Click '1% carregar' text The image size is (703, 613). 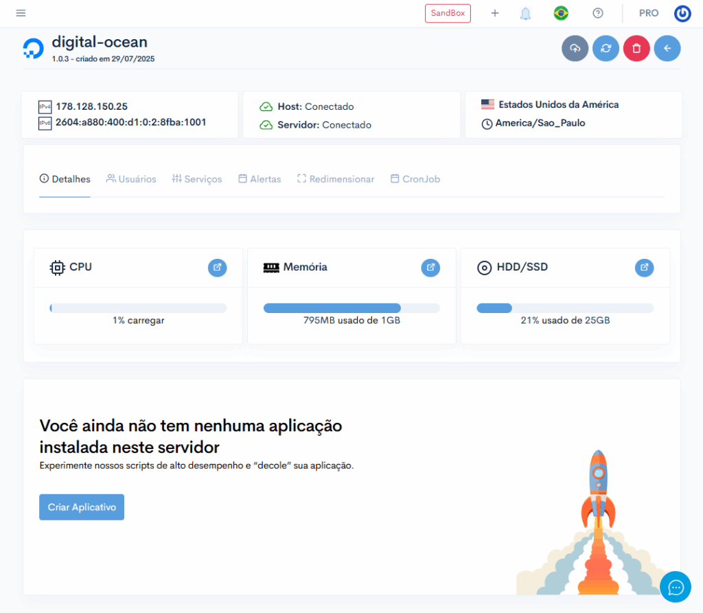(138, 320)
